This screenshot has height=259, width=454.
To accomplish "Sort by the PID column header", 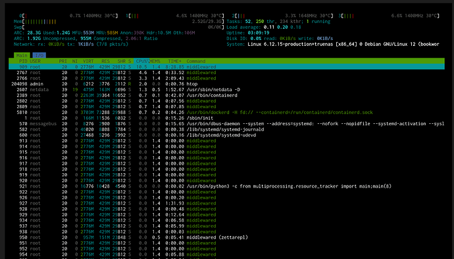I will coord(23,61).
